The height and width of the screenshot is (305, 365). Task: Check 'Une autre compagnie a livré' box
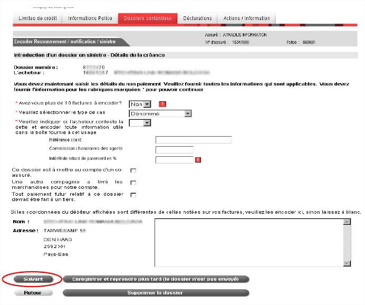point(133,183)
